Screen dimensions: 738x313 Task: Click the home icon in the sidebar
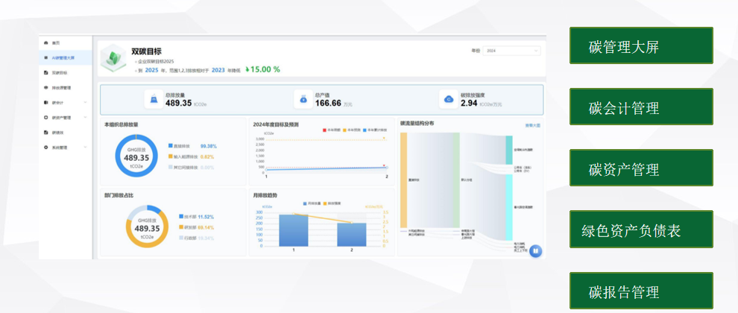[45, 42]
